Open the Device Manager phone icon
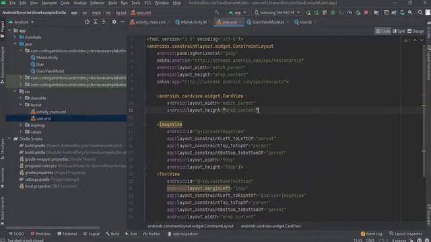Image resolution: width=431 pixels, height=242 pixels. (402, 13)
